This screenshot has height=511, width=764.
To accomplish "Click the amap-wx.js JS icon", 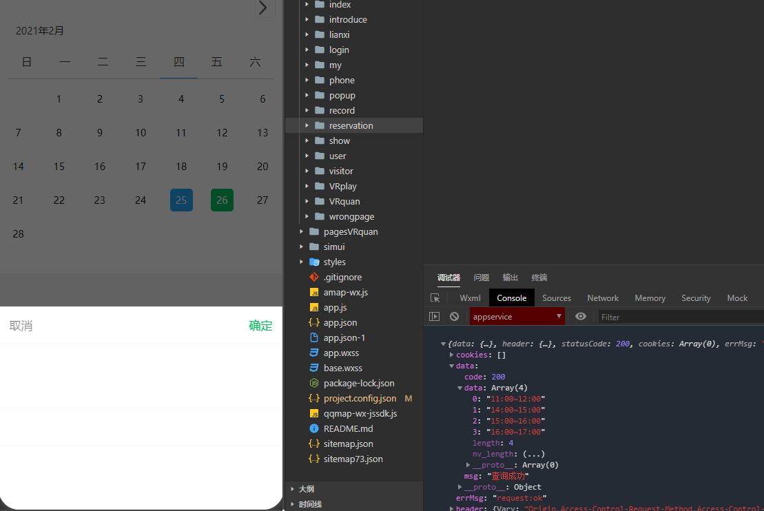I will click(314, 292).
